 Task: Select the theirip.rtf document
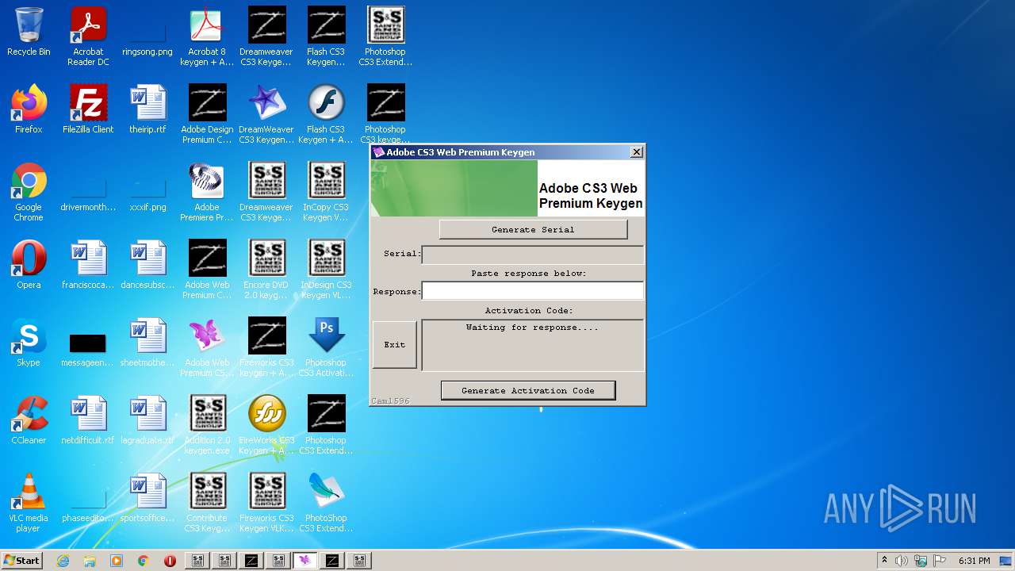click(147, 110)
